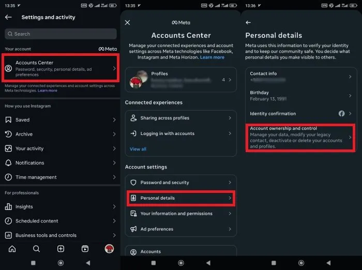
Task: Expand Profiles card chevron
Action: click(x=230, y=80)
